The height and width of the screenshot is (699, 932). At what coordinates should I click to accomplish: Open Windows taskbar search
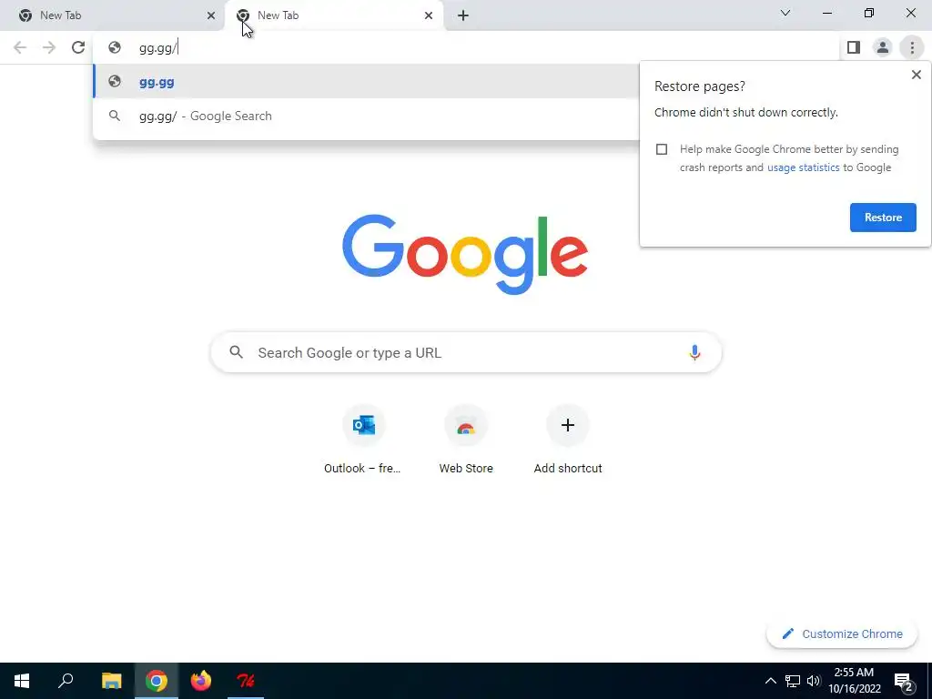66,681
